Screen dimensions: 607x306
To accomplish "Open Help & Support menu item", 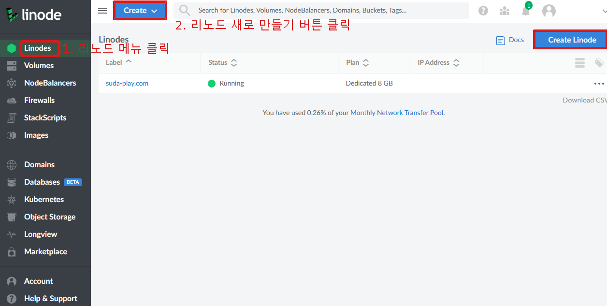I will [51, 299].
